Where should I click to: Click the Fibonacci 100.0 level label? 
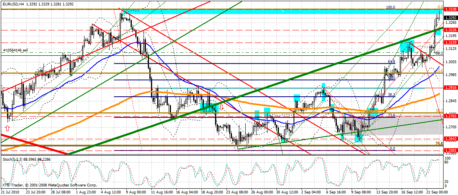[390, 7]
